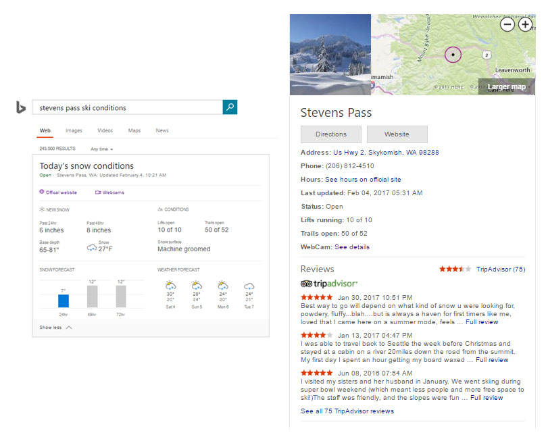548x439 pixels.
Task: Click the magnifier search icon
Action: tap(230, 107)
